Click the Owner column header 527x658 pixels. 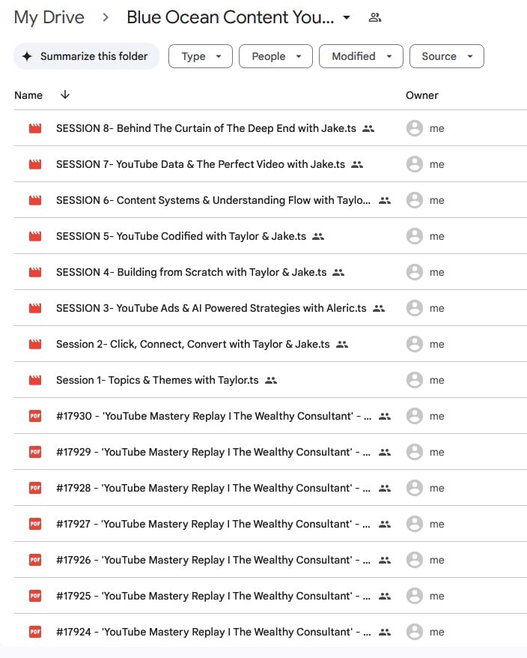[x=421, y=95]
